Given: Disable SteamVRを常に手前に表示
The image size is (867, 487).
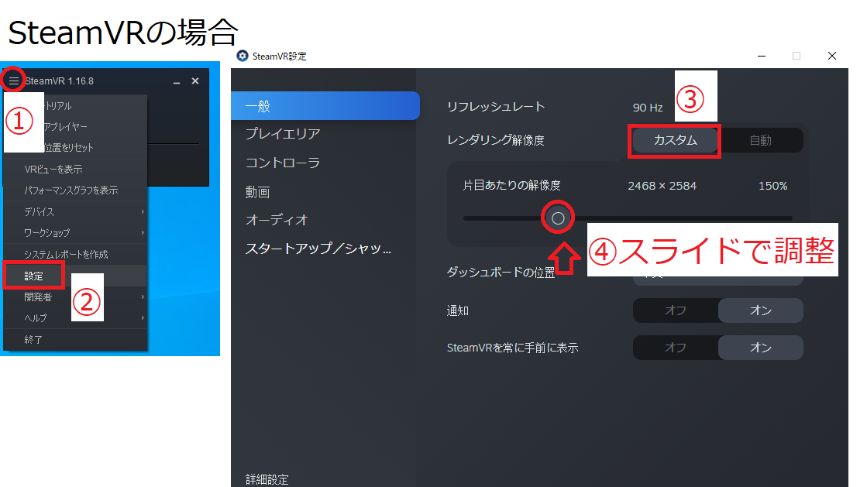Looking at the screenshot, I should (675, 347).
